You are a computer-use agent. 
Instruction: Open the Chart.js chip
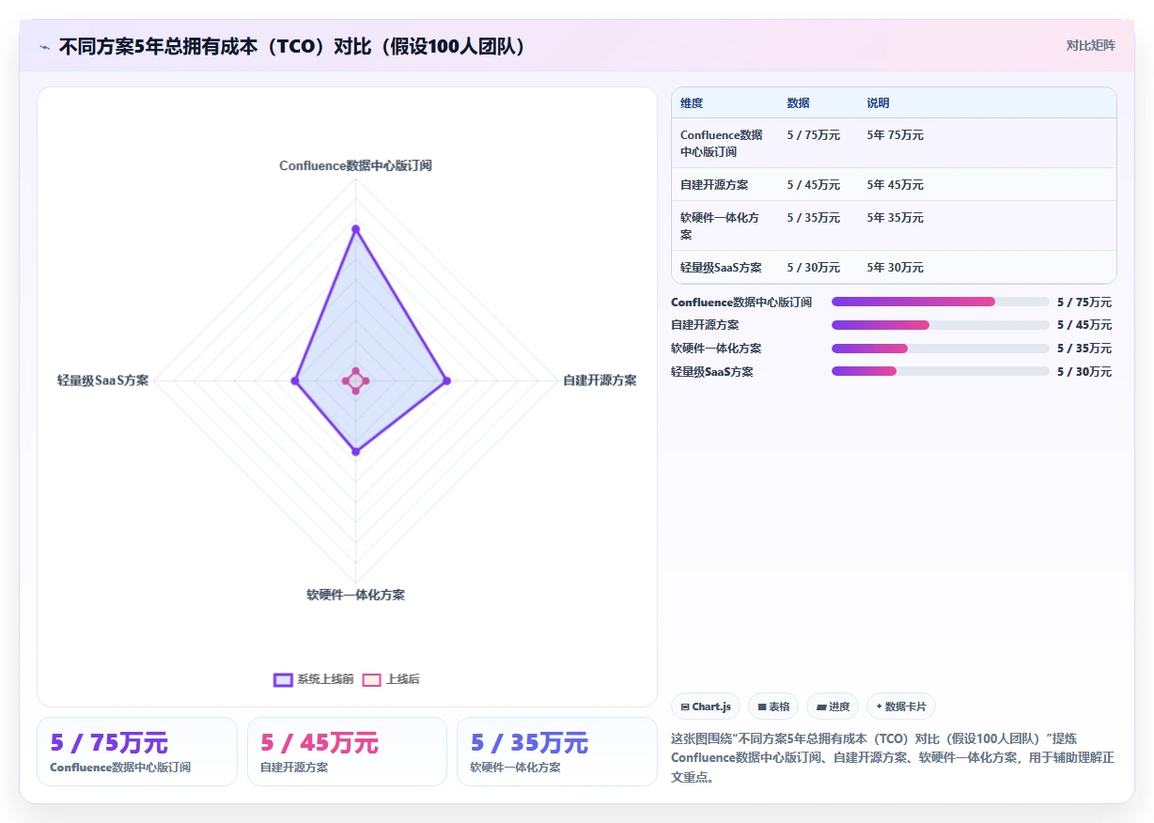tap(706, 707)
